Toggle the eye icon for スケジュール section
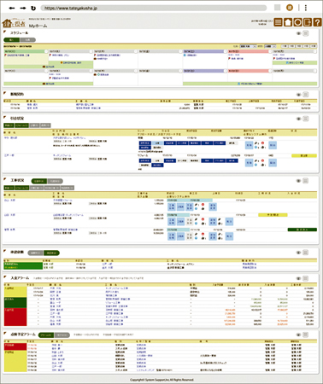The height and width of the screenshot is (384, 323). coord(298,33)
